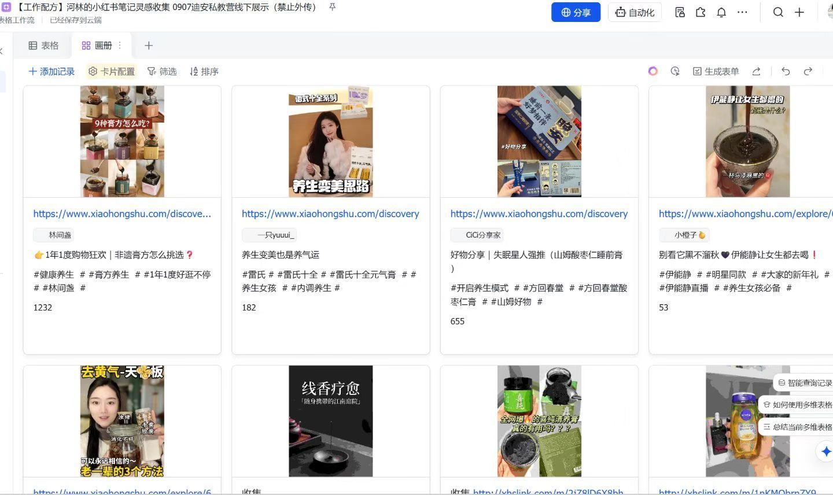Open xhslink link on NIVEA card
The height and width of the screenshot is (495, 833).
click(738, 492)
